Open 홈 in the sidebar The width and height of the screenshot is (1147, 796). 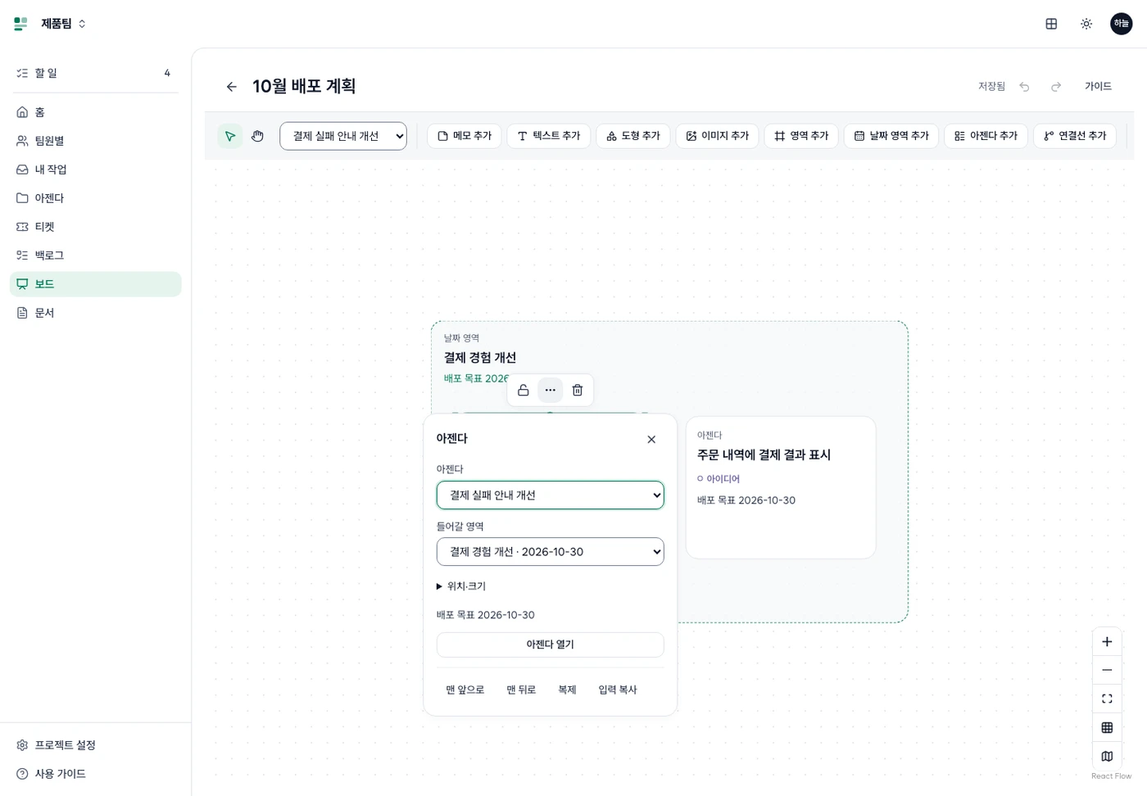pos(95,112)
